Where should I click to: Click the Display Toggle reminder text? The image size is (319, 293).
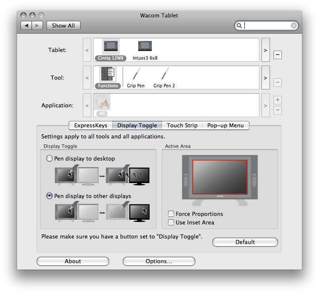coord(122,236)
